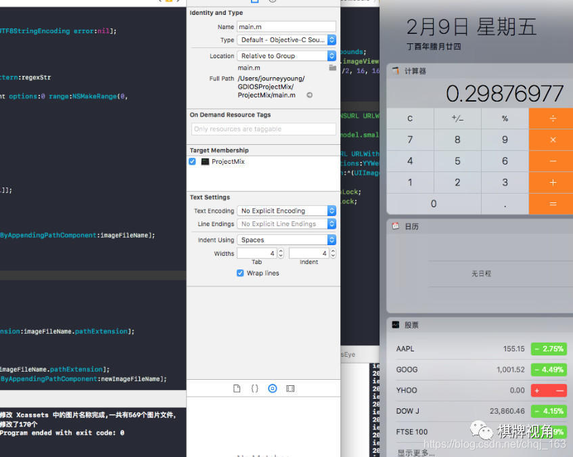Click the console line Program ended with exit code
Viewport: 573px width, 457px height.
(x=62, y=433)
